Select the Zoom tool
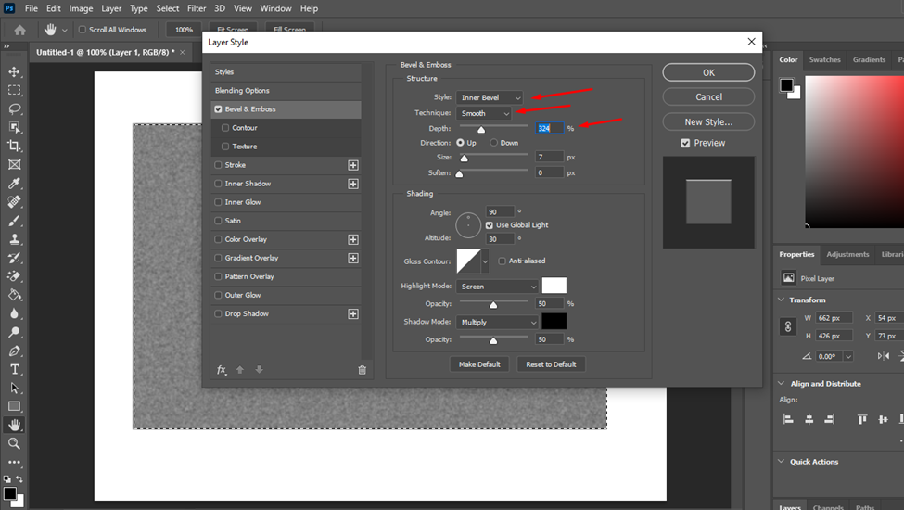 15,443
